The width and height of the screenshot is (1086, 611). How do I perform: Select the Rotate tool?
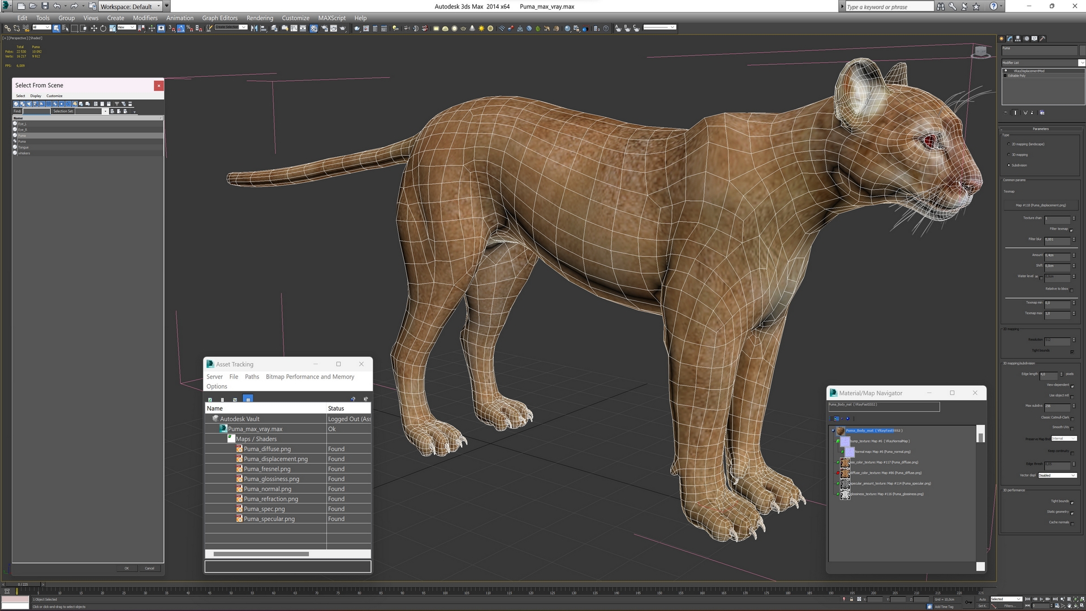pos(103,28)
